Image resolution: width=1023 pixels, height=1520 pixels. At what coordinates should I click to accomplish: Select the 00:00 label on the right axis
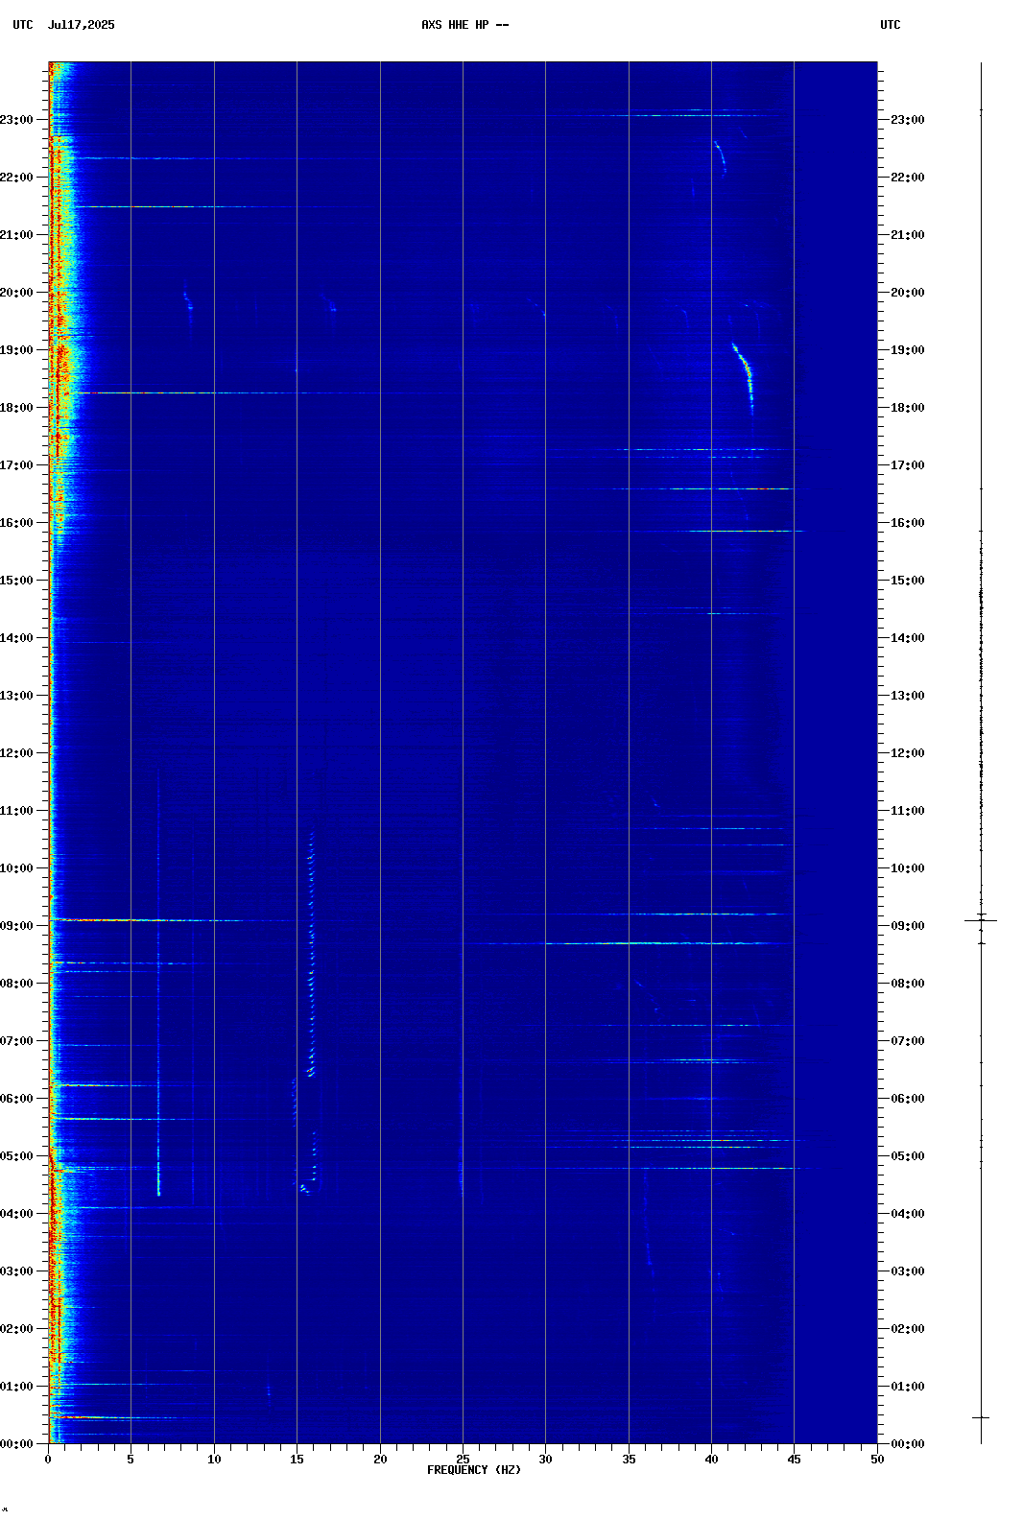(908, 1444)
